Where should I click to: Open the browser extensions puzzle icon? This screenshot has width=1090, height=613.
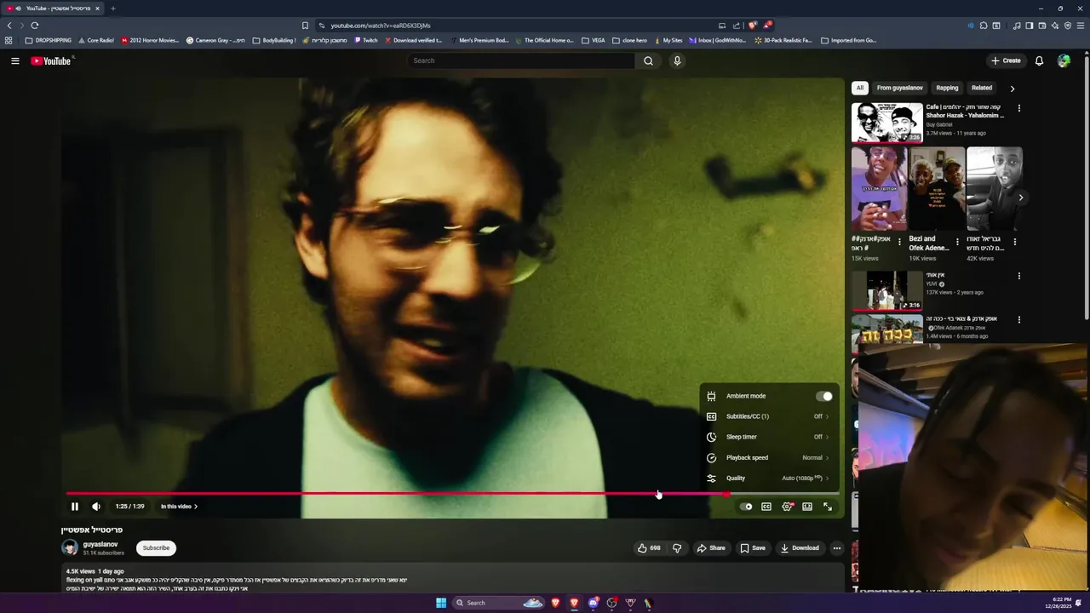[x=984, y=26]
